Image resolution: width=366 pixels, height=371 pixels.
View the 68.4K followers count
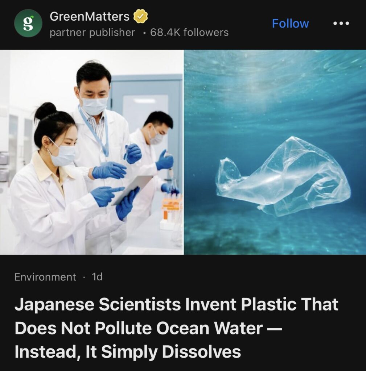(x=189, y=32)
